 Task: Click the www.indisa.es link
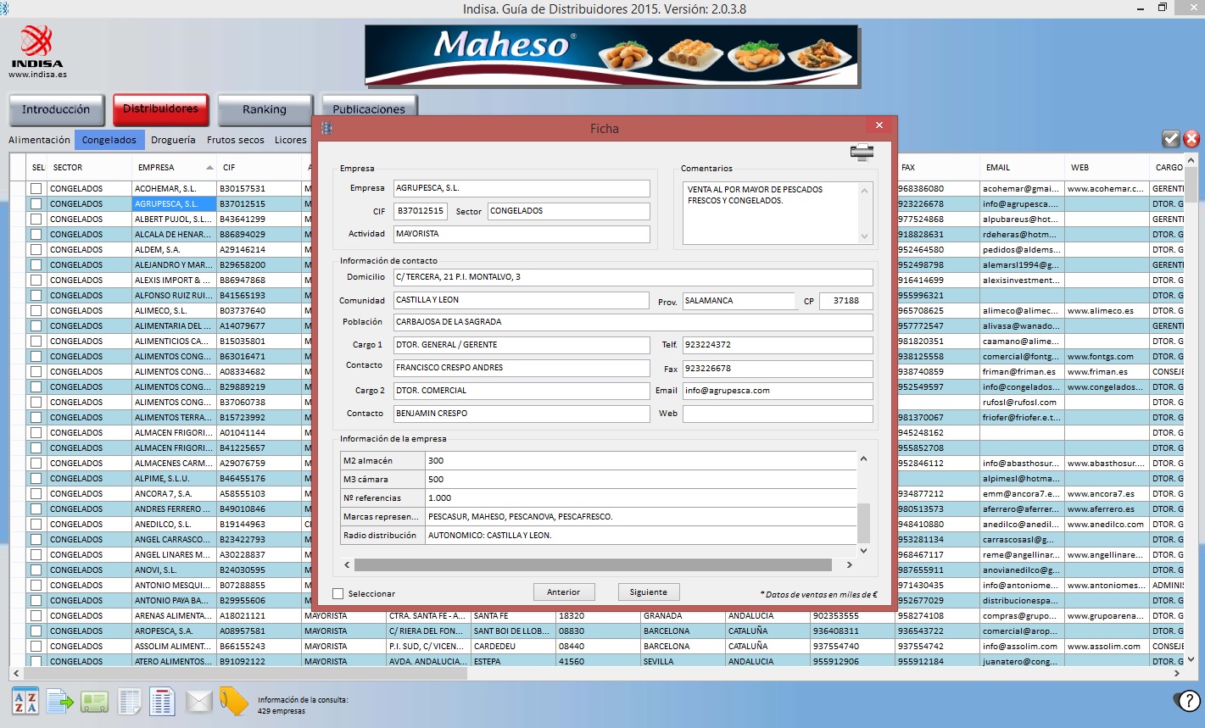(x=37, y=75)
